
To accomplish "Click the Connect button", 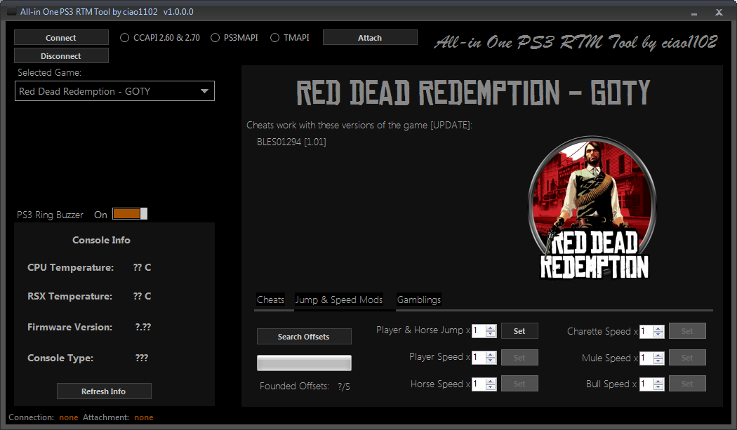I will (x=61, y=38).
